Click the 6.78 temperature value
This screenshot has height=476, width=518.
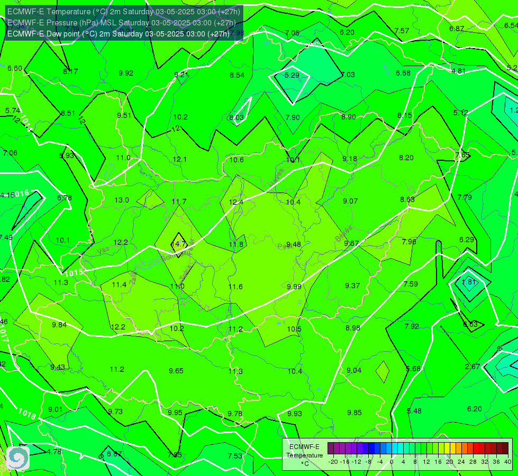(65, 198)
